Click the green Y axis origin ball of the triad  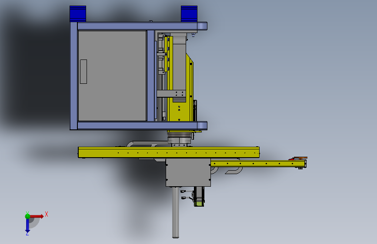click(x=27, y=216)
